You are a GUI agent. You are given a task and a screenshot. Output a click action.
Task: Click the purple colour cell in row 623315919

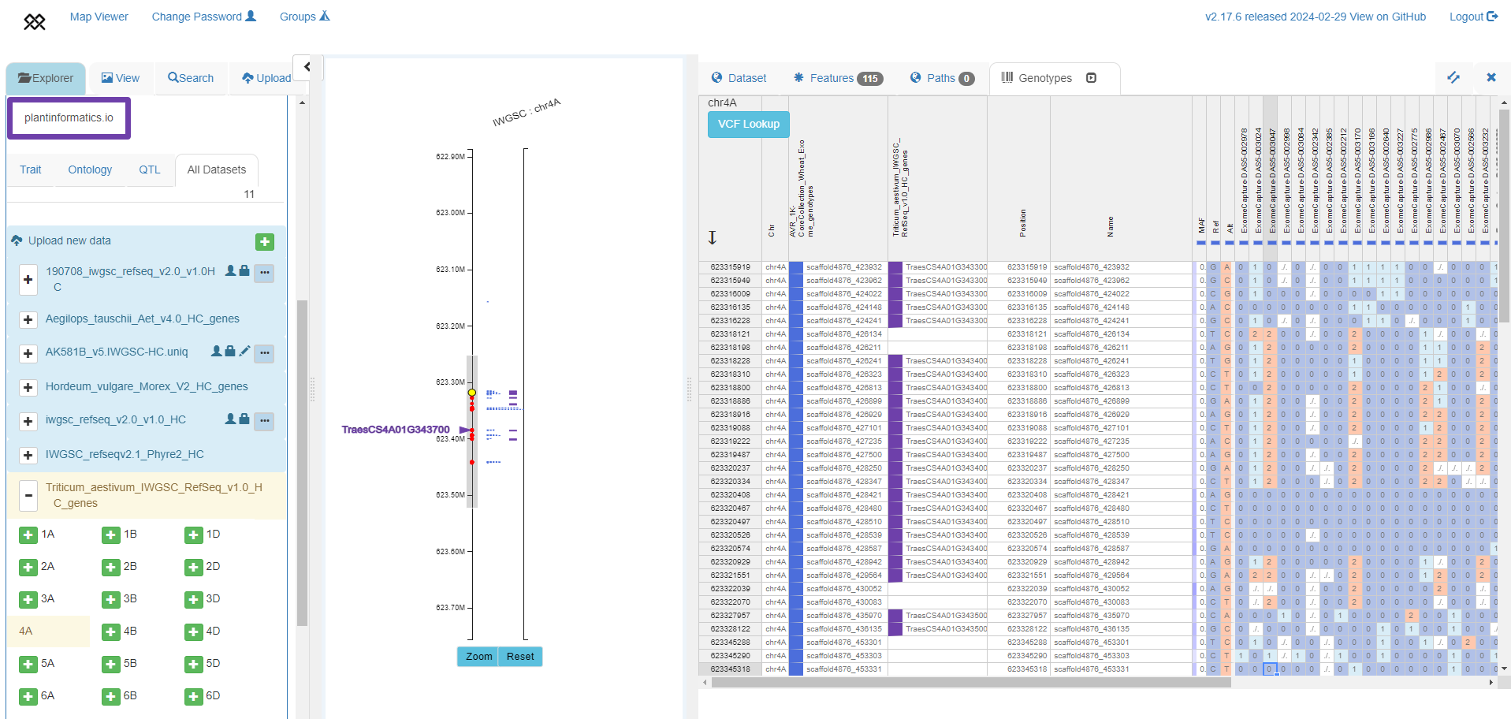[x=895, y=267]
